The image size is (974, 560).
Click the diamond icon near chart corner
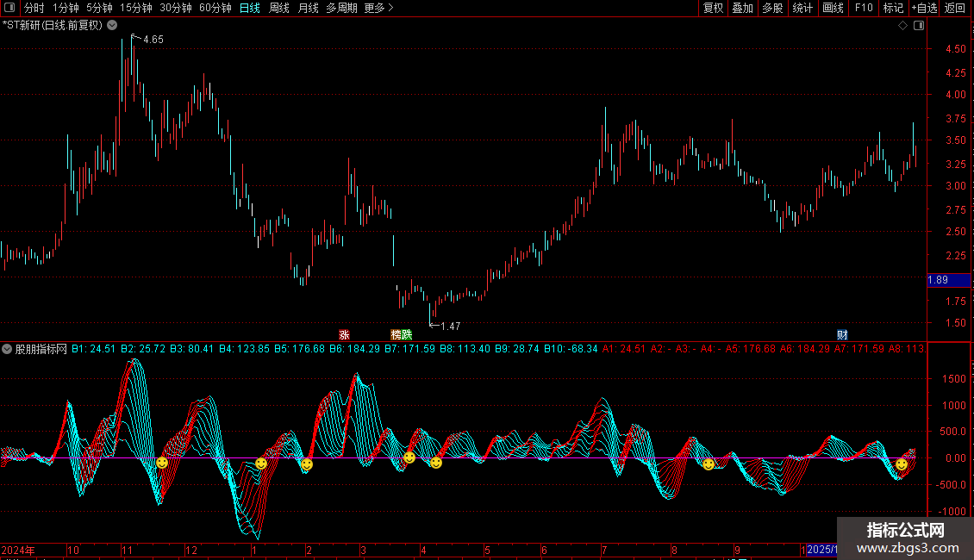tap(902, 26)
